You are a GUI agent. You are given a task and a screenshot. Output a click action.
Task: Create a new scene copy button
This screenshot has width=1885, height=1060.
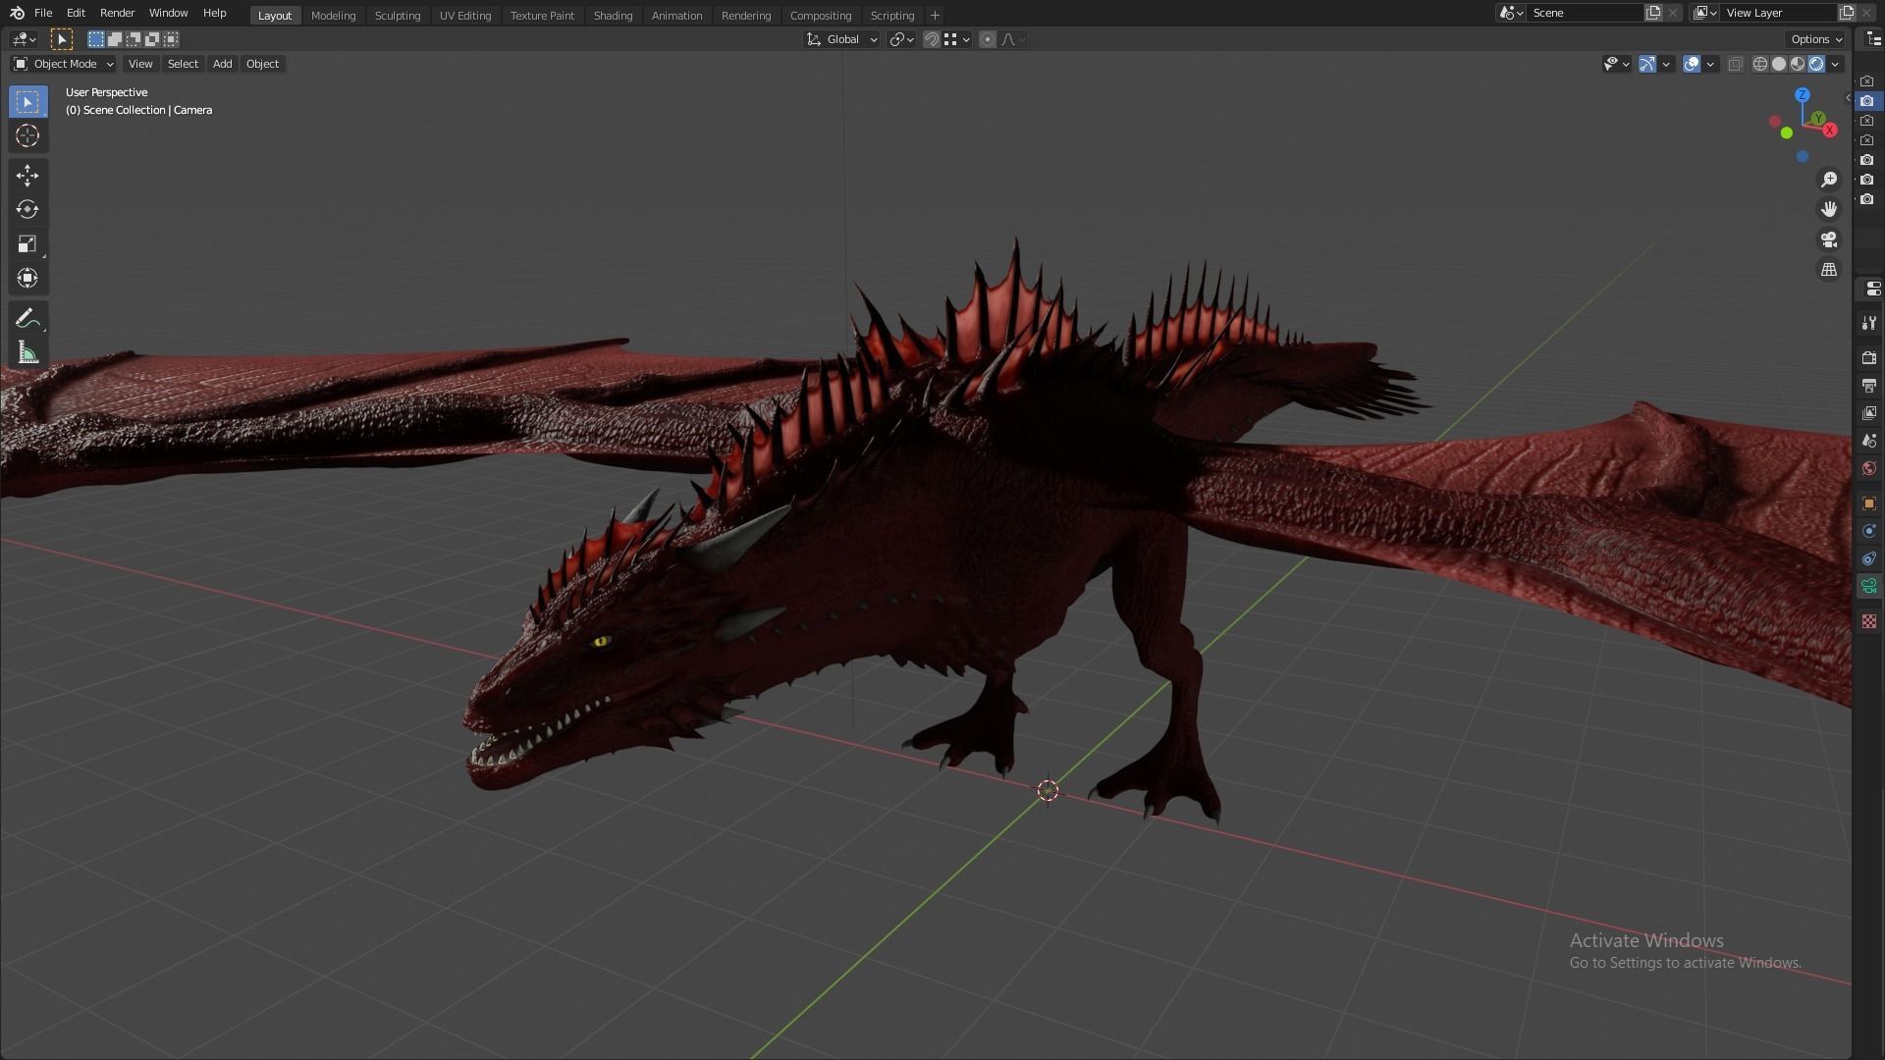(x=1653, y=13)
